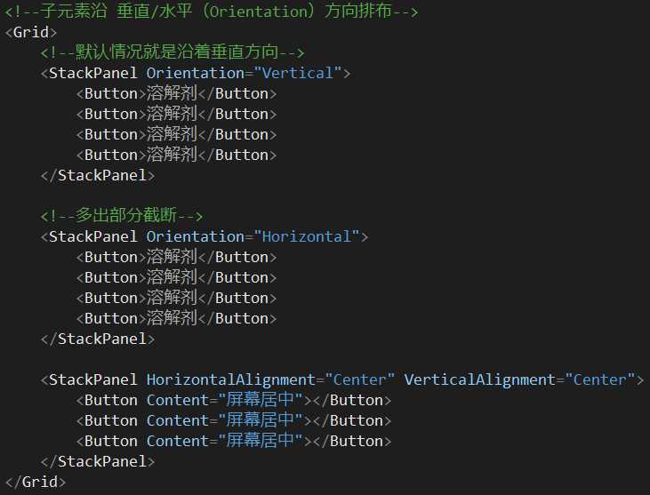Click the comment 默认情况就是沿着垂直方向
Screen dimensions: 650x495
[x=173, y=53]
